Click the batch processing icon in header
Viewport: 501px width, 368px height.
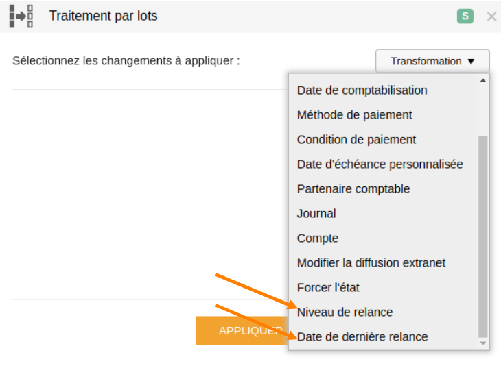(x=21, y=16)
